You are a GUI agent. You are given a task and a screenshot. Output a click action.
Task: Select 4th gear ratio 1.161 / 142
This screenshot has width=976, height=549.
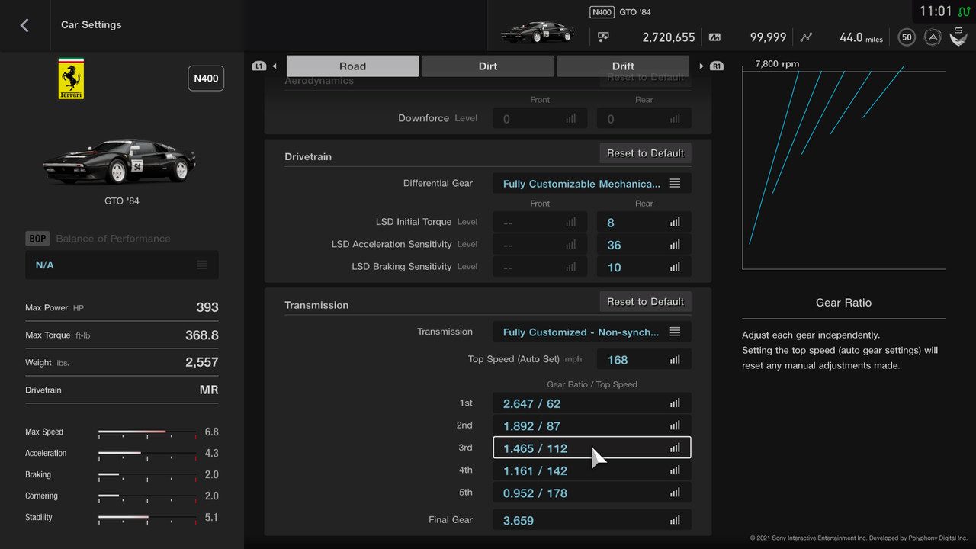coord(592,470)
